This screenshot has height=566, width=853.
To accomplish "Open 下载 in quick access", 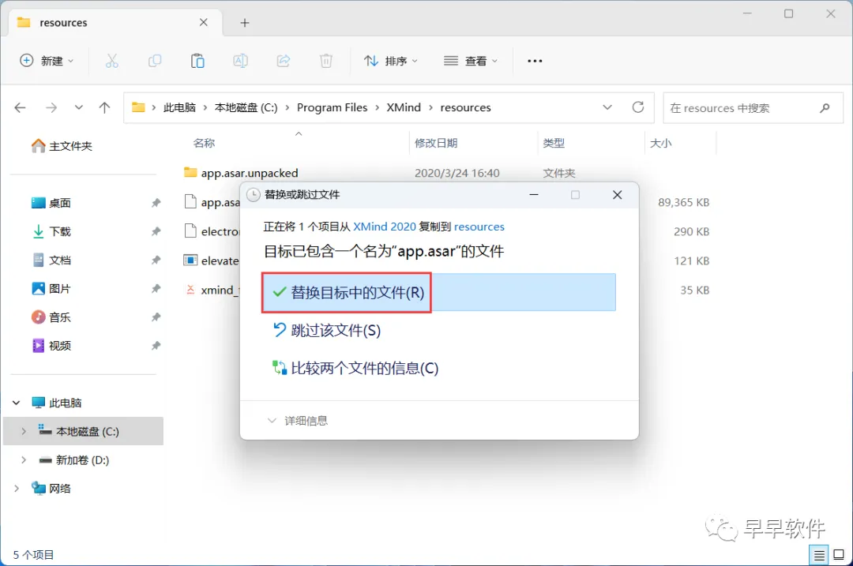I will pos(51,231).
